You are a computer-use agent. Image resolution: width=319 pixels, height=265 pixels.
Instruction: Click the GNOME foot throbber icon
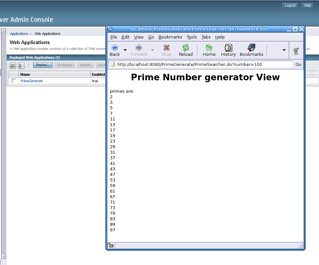[x=296, y=51]
